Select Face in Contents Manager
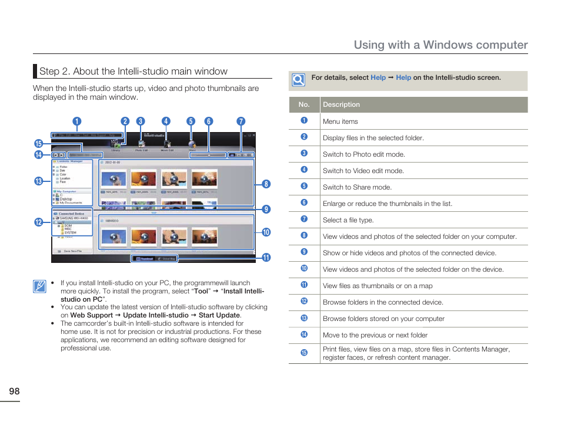 [x=62, y=182]
